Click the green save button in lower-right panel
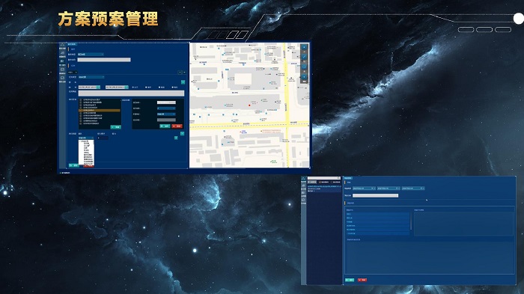This screenshot has height=294, width=524. [350, 280]
